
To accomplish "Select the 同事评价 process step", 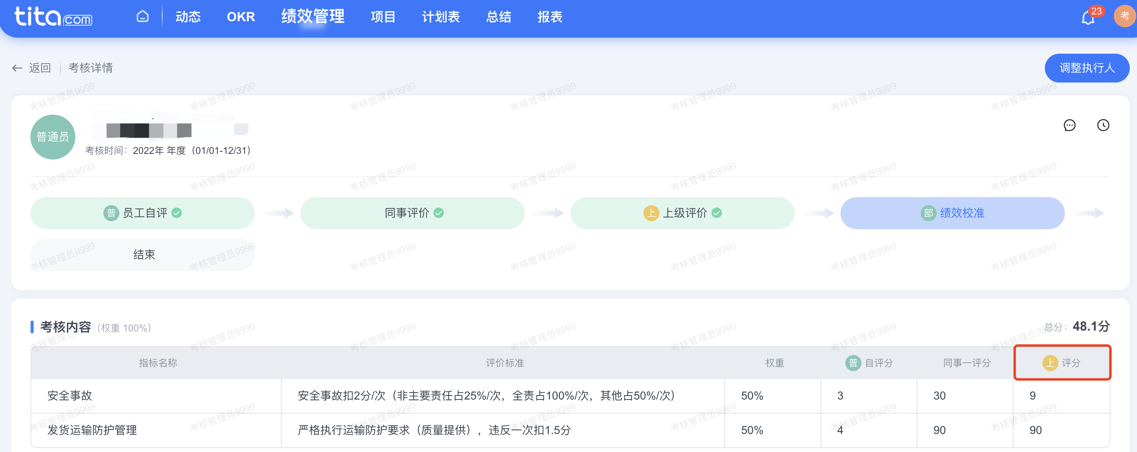I will coord(413,213).
